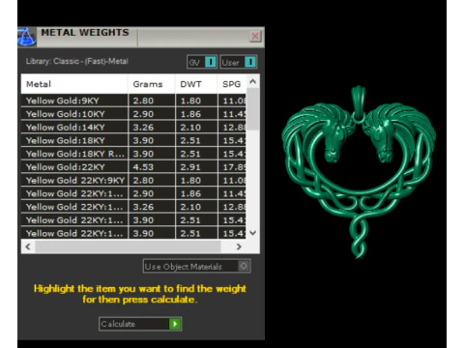Click the 1.86 DWT for 10KY
Image resolution: width=464 pixels, height=348 pixels.
click(196, 114)
